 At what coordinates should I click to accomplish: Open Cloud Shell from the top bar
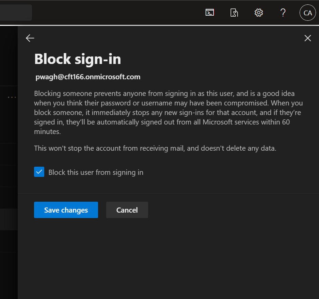(210, 13)
